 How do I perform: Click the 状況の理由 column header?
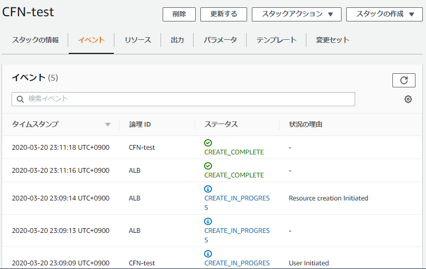[x=306, y=125]
